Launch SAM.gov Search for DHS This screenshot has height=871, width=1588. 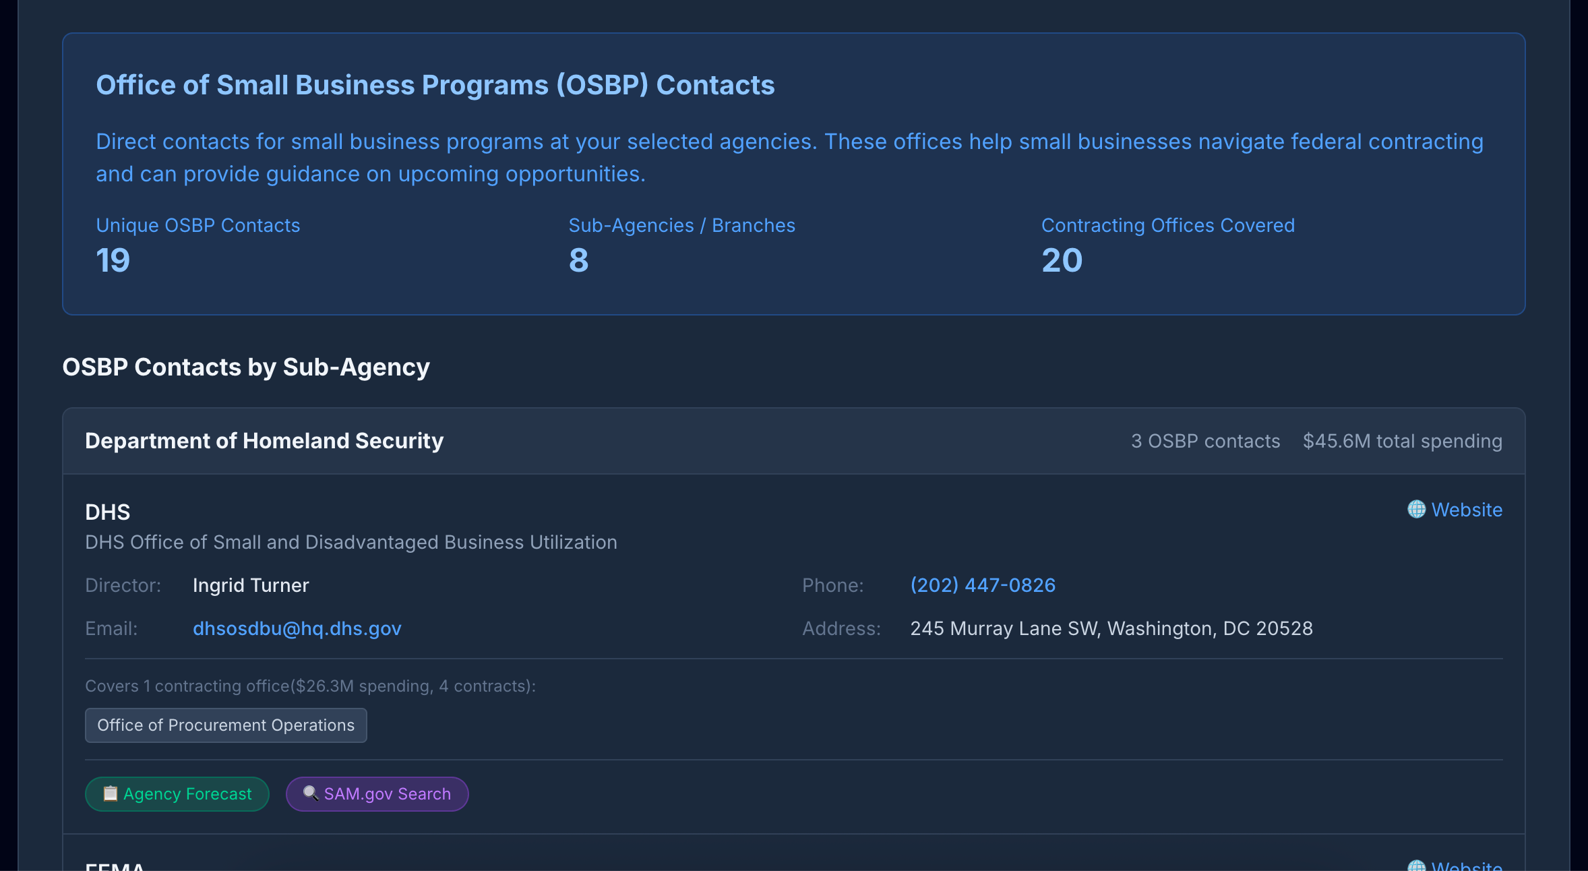(x=377, y=793)
